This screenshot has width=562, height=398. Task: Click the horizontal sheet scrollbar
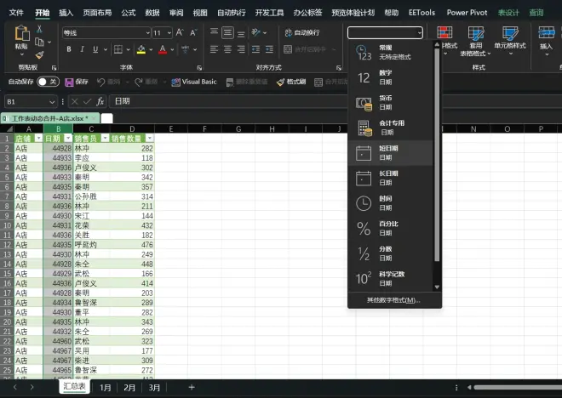click(x=517, y=387)
